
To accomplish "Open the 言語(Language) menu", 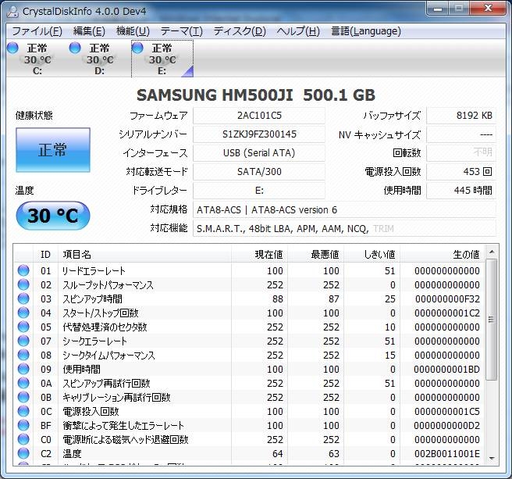I will [x=365, y=31].
